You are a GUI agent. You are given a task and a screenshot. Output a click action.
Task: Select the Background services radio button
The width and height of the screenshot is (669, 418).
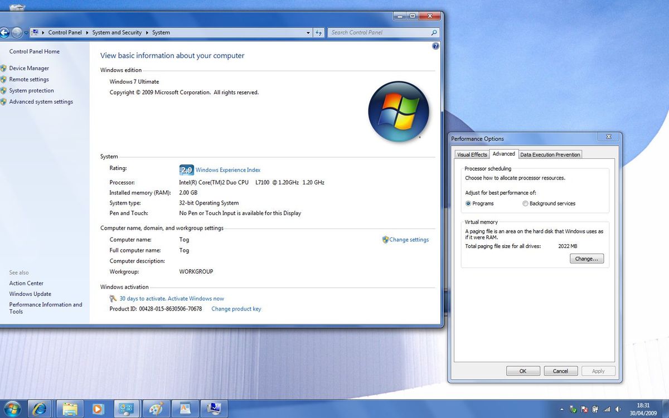525,203
